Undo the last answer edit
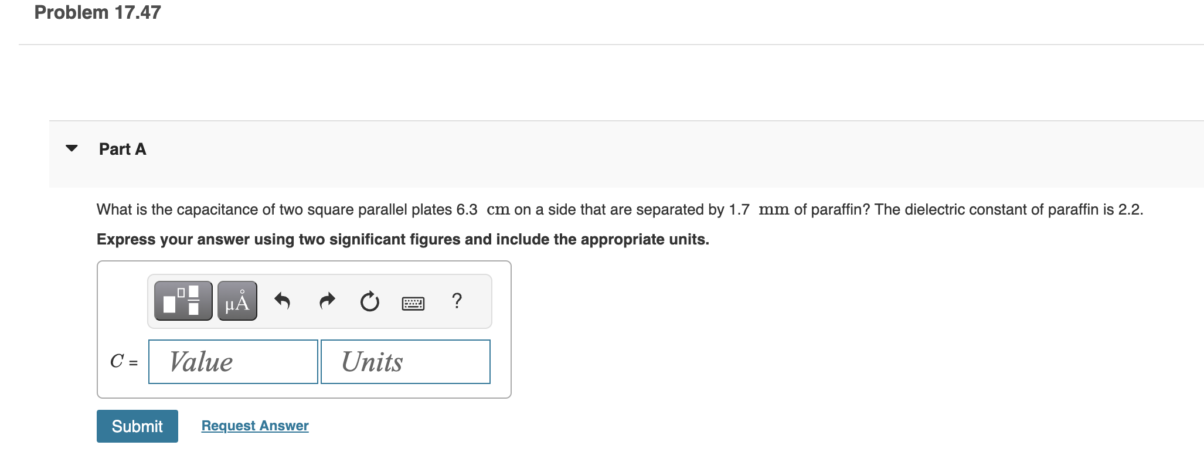1204x462 pixels. click(281, 301)
